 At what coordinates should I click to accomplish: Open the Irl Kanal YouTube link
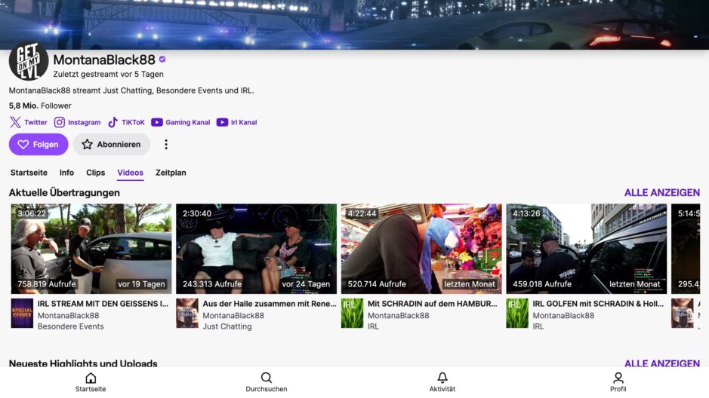point(236,122)
